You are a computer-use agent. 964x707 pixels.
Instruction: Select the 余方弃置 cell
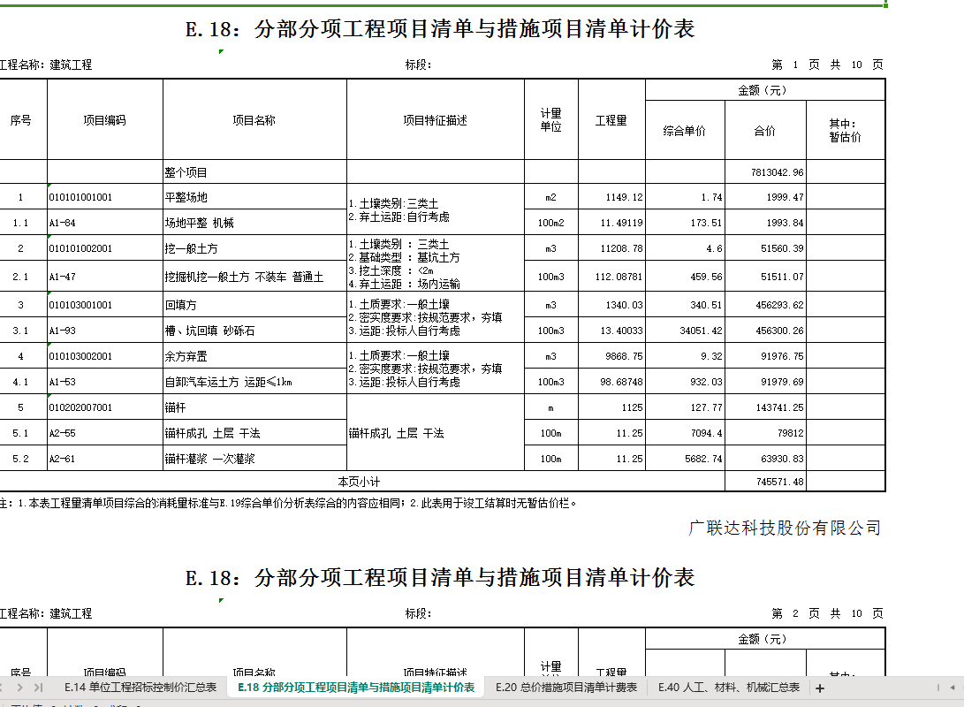254,356
